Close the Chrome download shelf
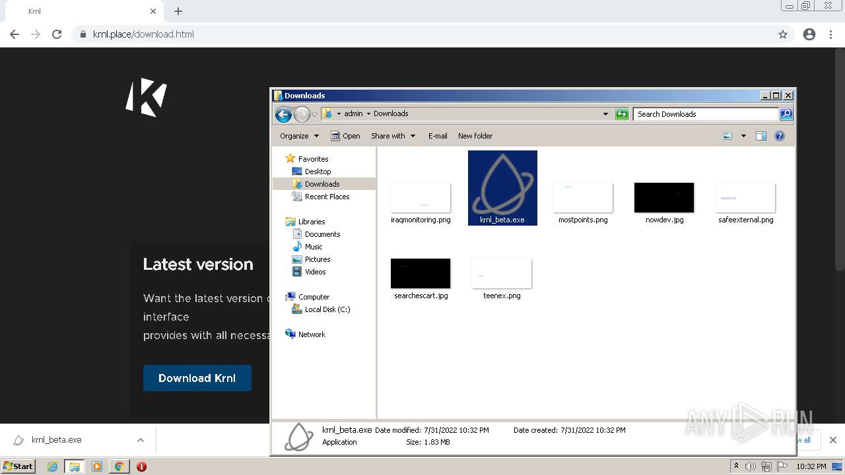 pos(832,440)
